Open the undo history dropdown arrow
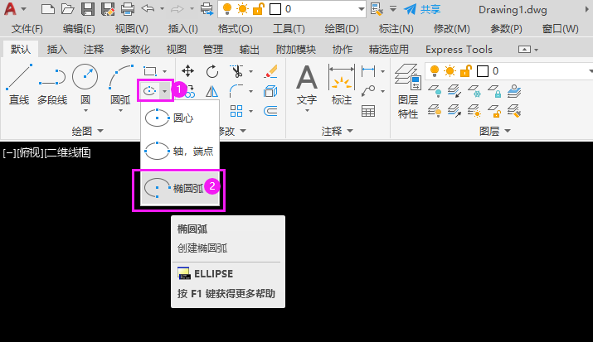The image size is (593, 342). coord(162,8)
